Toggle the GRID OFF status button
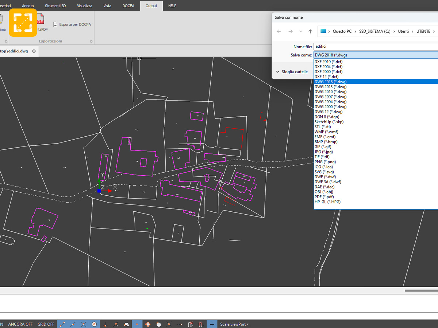 pos(46,324)
